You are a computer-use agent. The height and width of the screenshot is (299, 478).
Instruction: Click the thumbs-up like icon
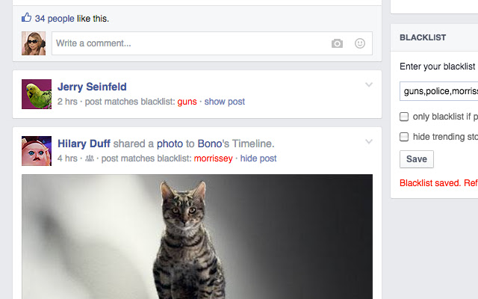tap(27, 17)
